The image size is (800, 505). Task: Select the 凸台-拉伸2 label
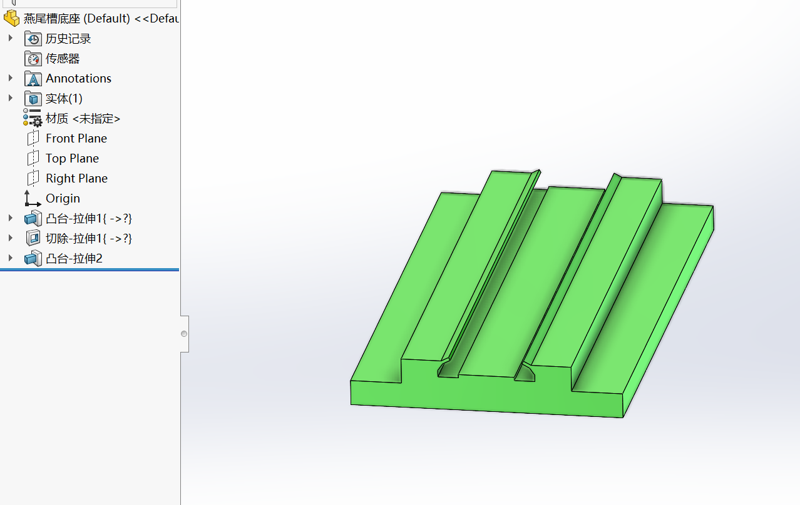[74, 259]
